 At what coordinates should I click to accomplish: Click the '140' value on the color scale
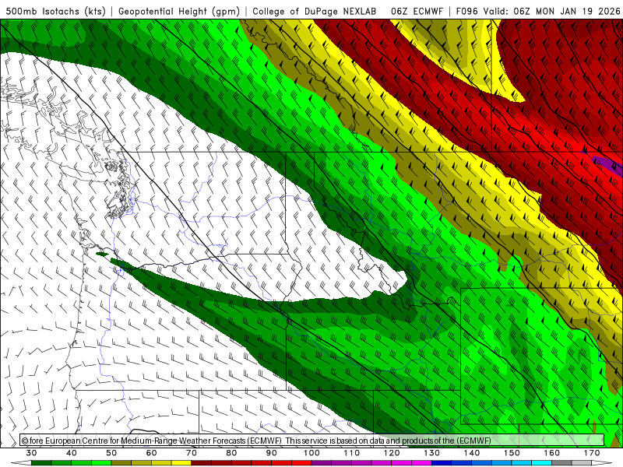(472, 453)
